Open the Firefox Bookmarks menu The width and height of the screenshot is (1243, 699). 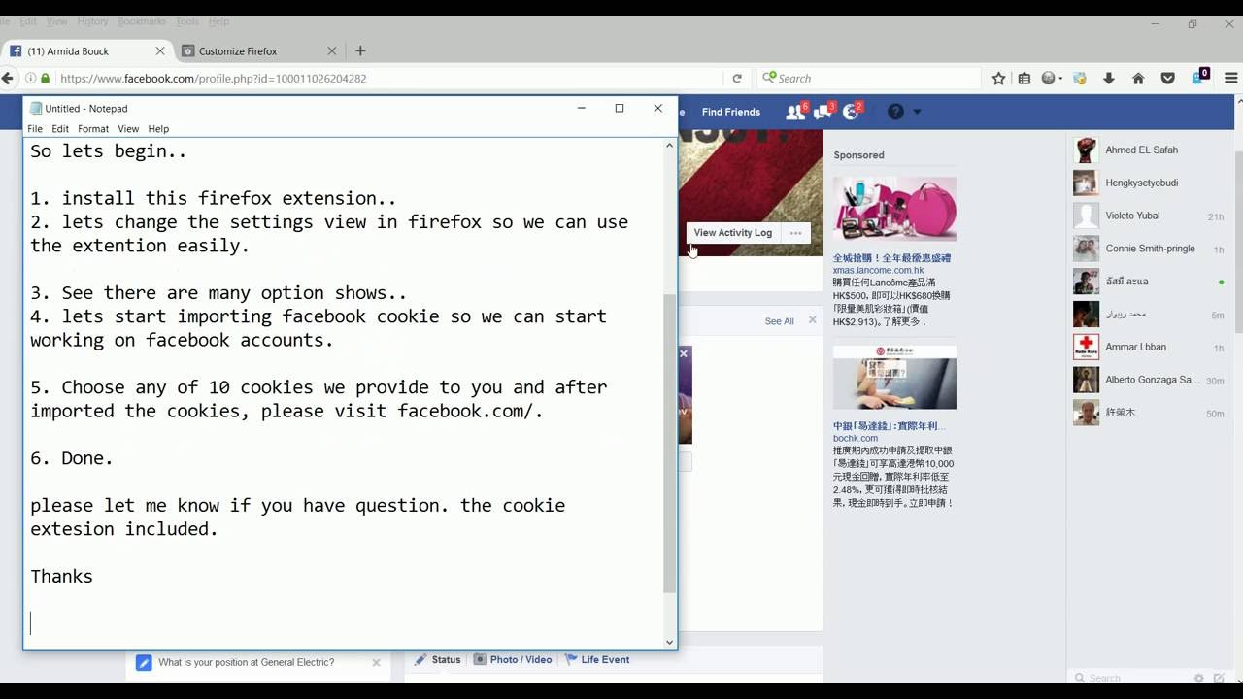click(x=141, y=21)
